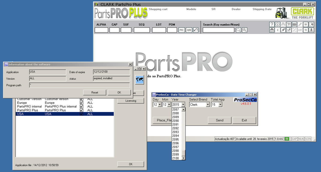Click the year list scroll-down arrow

[183, 158]
